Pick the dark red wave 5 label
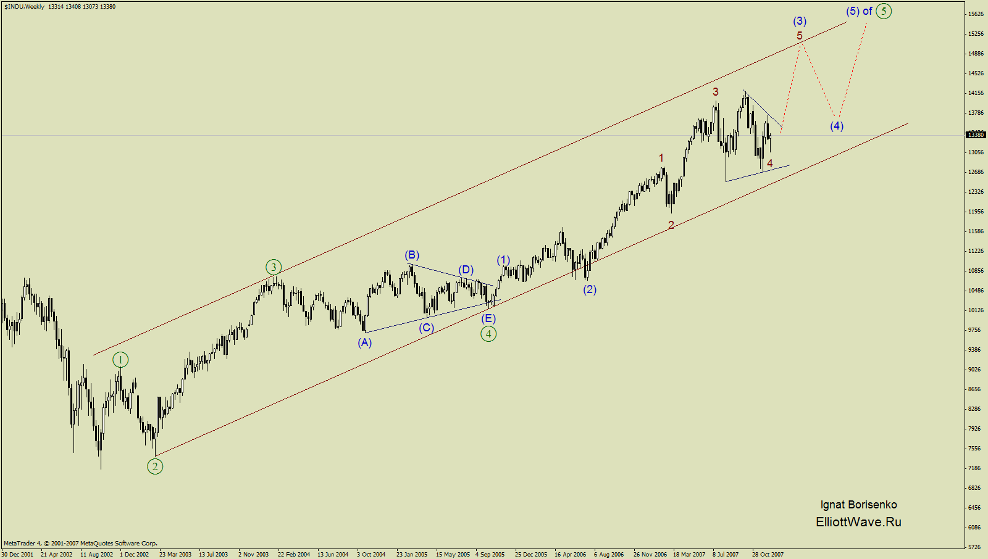The width and height of the screenshot is (988, 559). [800, 36]
